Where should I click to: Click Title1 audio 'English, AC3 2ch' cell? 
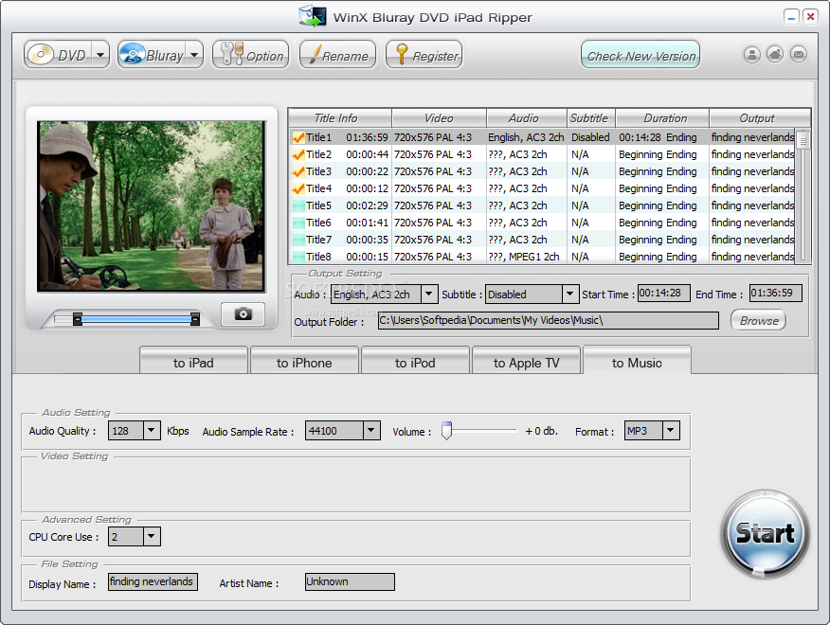pyautogui.click(x=526, y=137)
